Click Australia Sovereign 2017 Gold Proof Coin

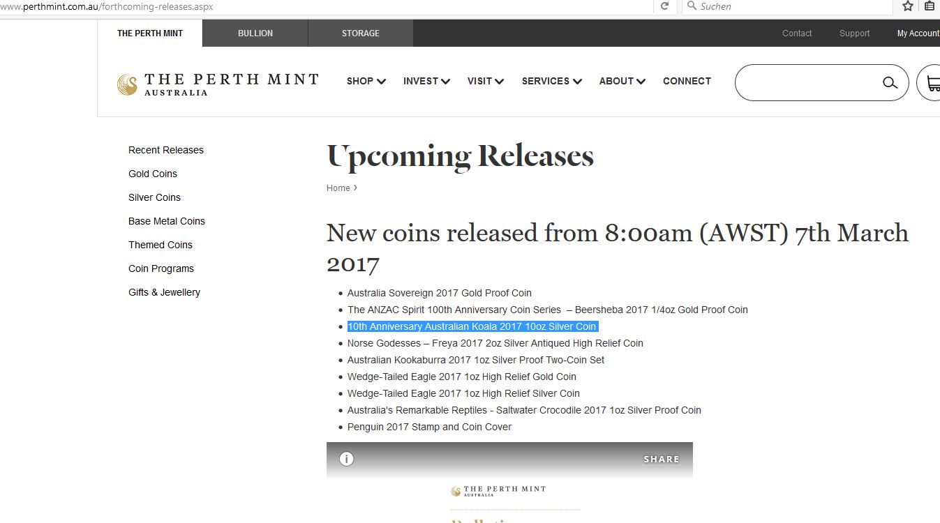pos(440,293)
